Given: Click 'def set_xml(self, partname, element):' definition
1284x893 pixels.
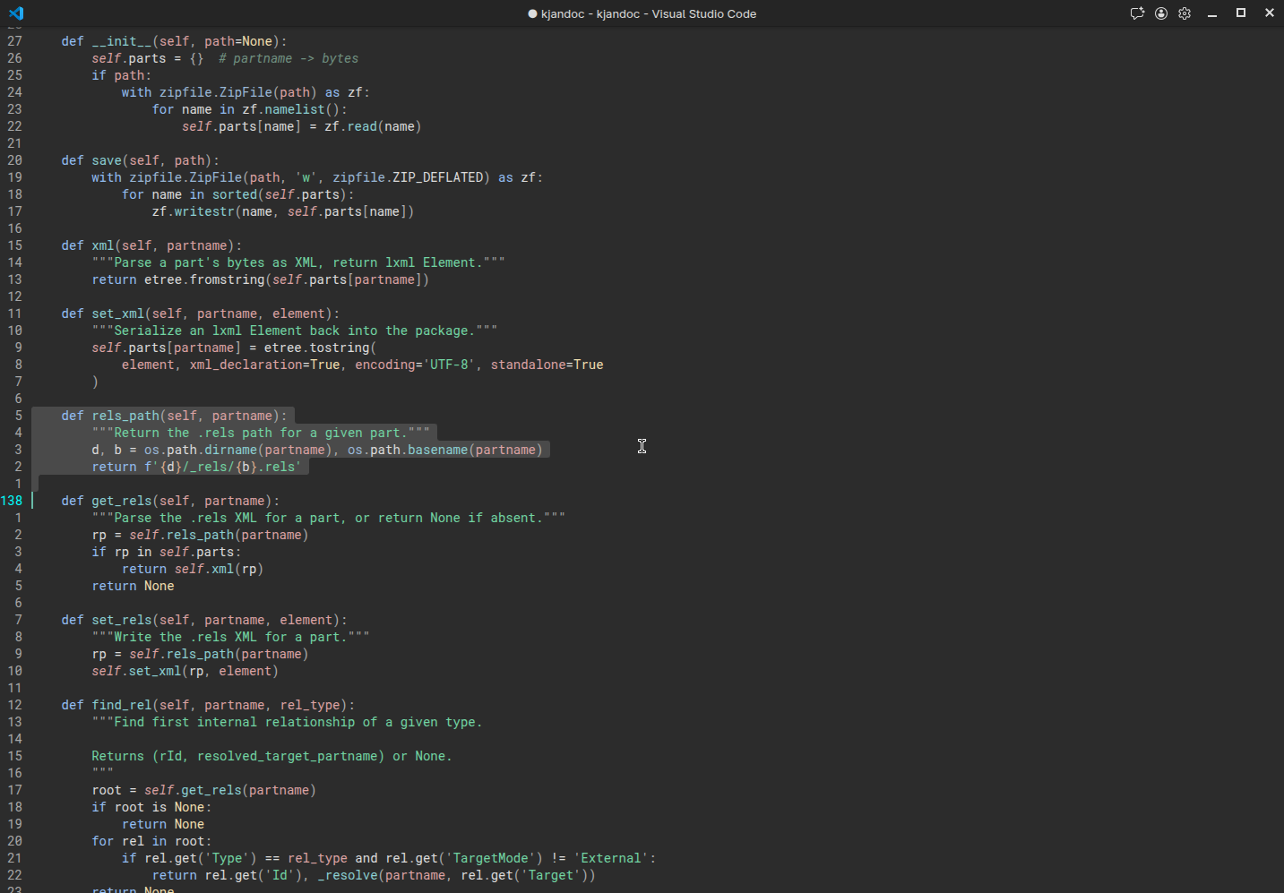Looking at the screenshot, I should point(201,313).
